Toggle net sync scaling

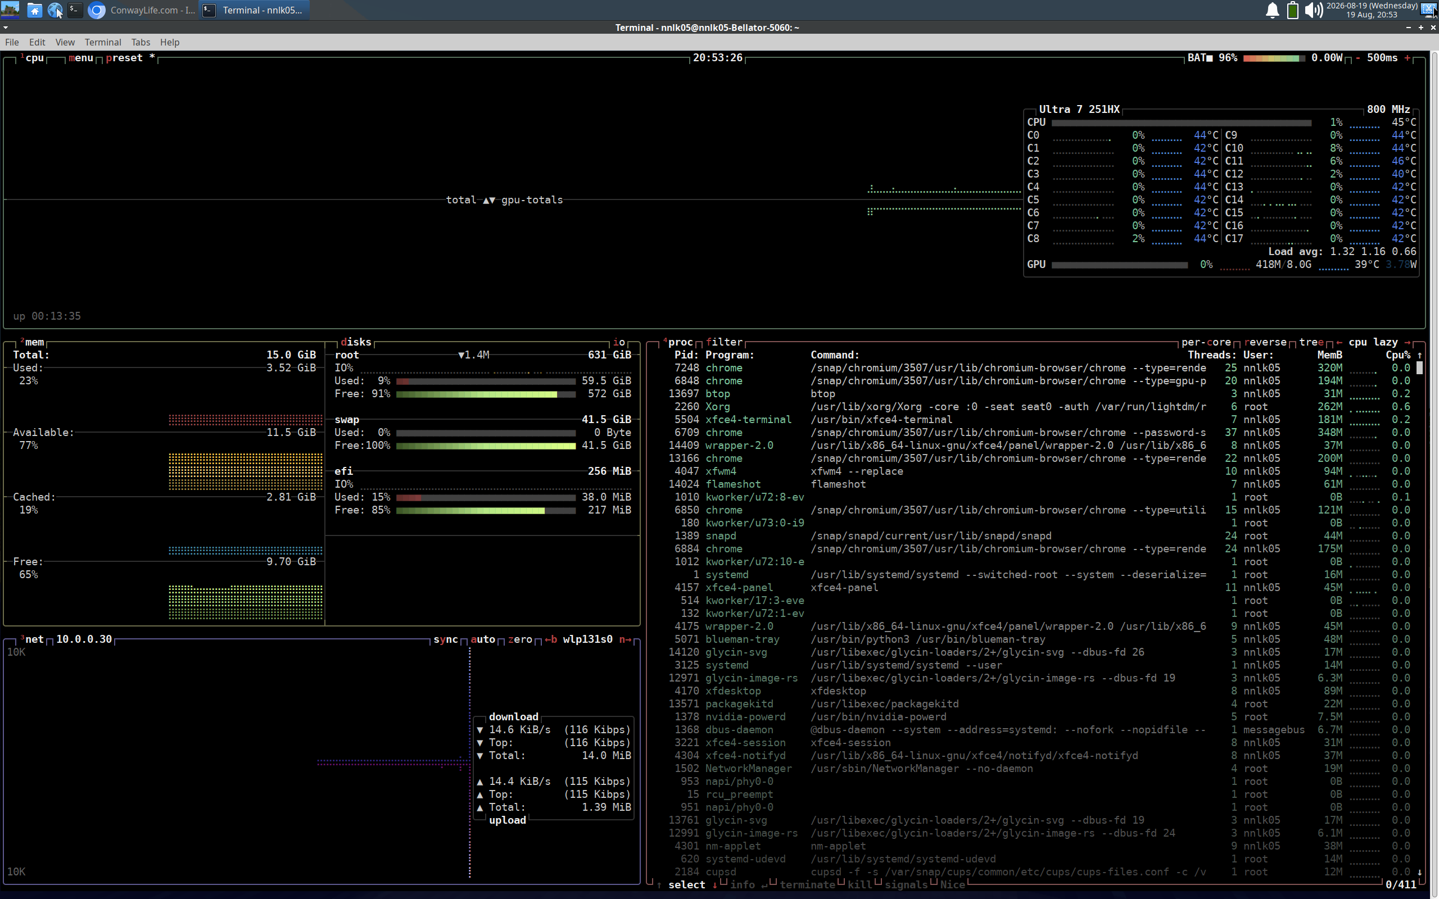[x=446, y=639]
